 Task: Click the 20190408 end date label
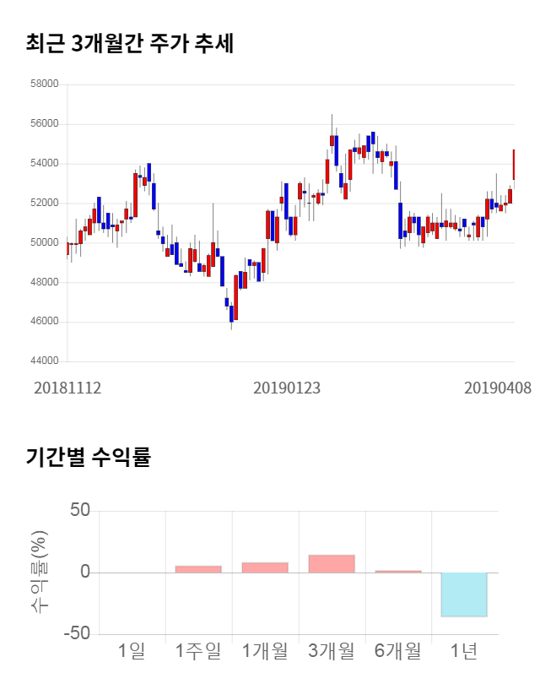tap(498, 388)
